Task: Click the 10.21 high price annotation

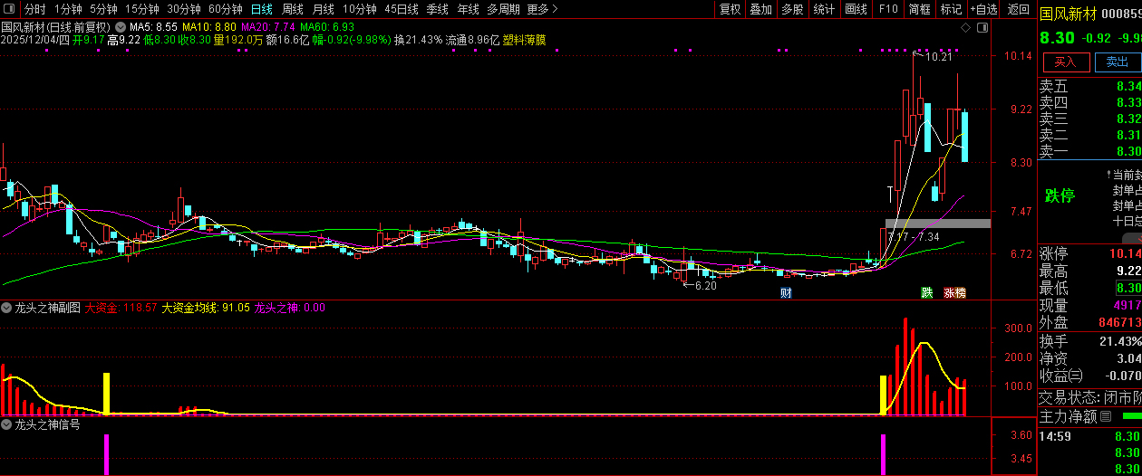Action: click(939, 57)
